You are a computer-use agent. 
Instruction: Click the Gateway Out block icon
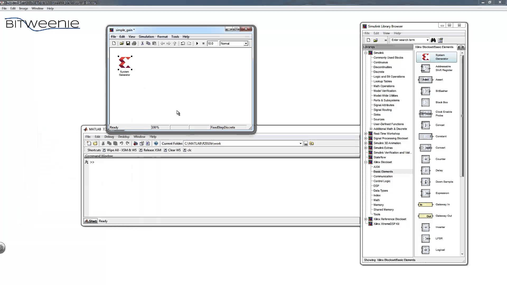pos(425,216)
